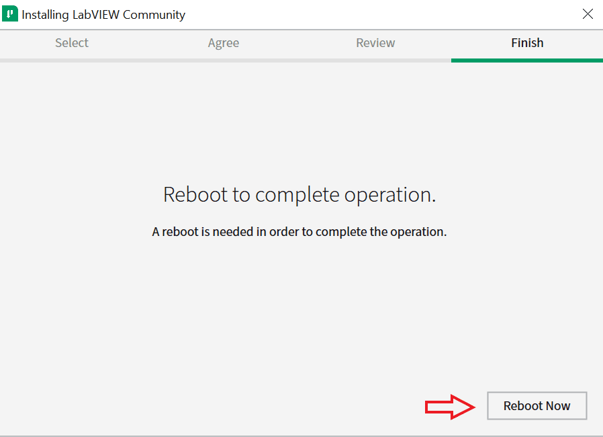603x437 pixels.
Task: Open the Review step tab
Action: pos(375,43)
